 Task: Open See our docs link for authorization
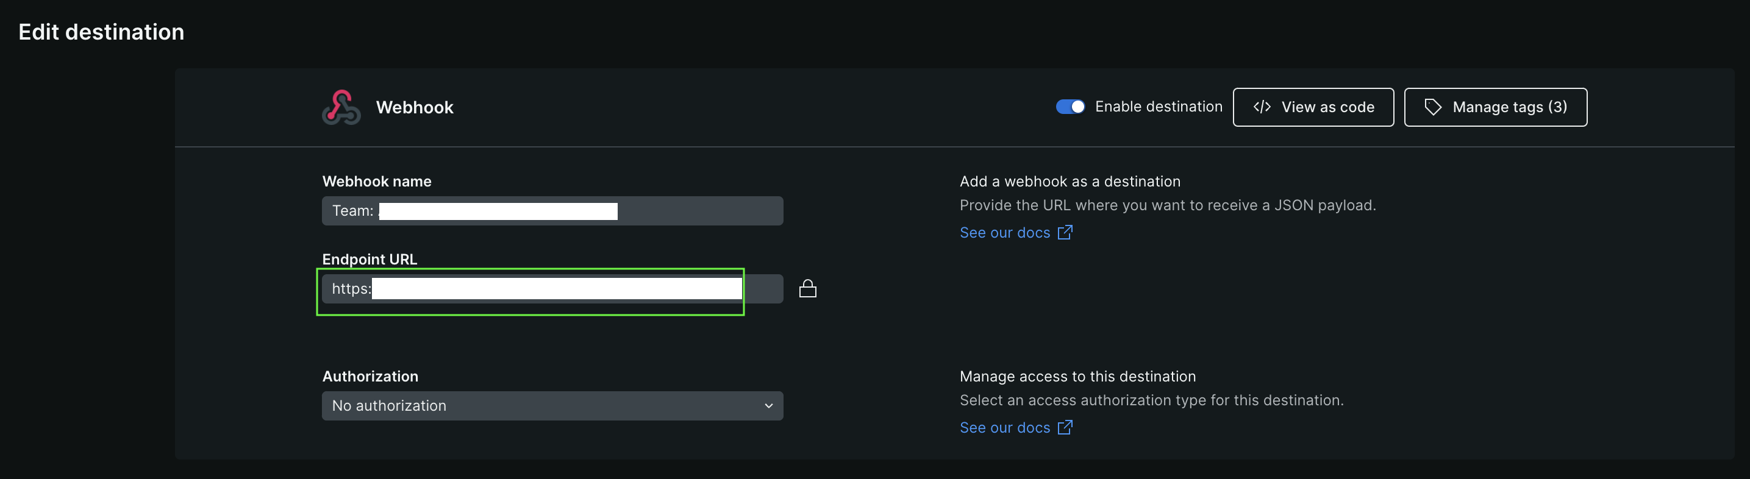pos(1005,428)
